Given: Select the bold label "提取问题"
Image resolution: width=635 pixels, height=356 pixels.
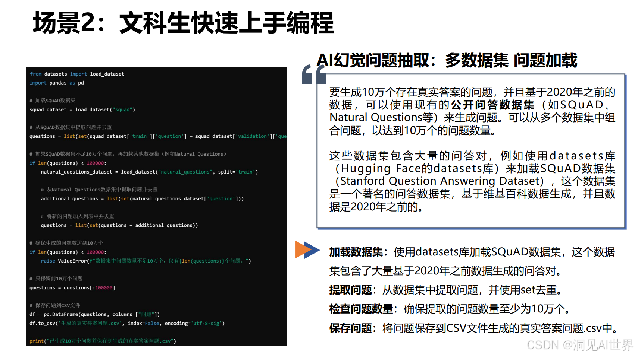Looking at the screenshot, I should pyautogui.click(x=350, y=290).
